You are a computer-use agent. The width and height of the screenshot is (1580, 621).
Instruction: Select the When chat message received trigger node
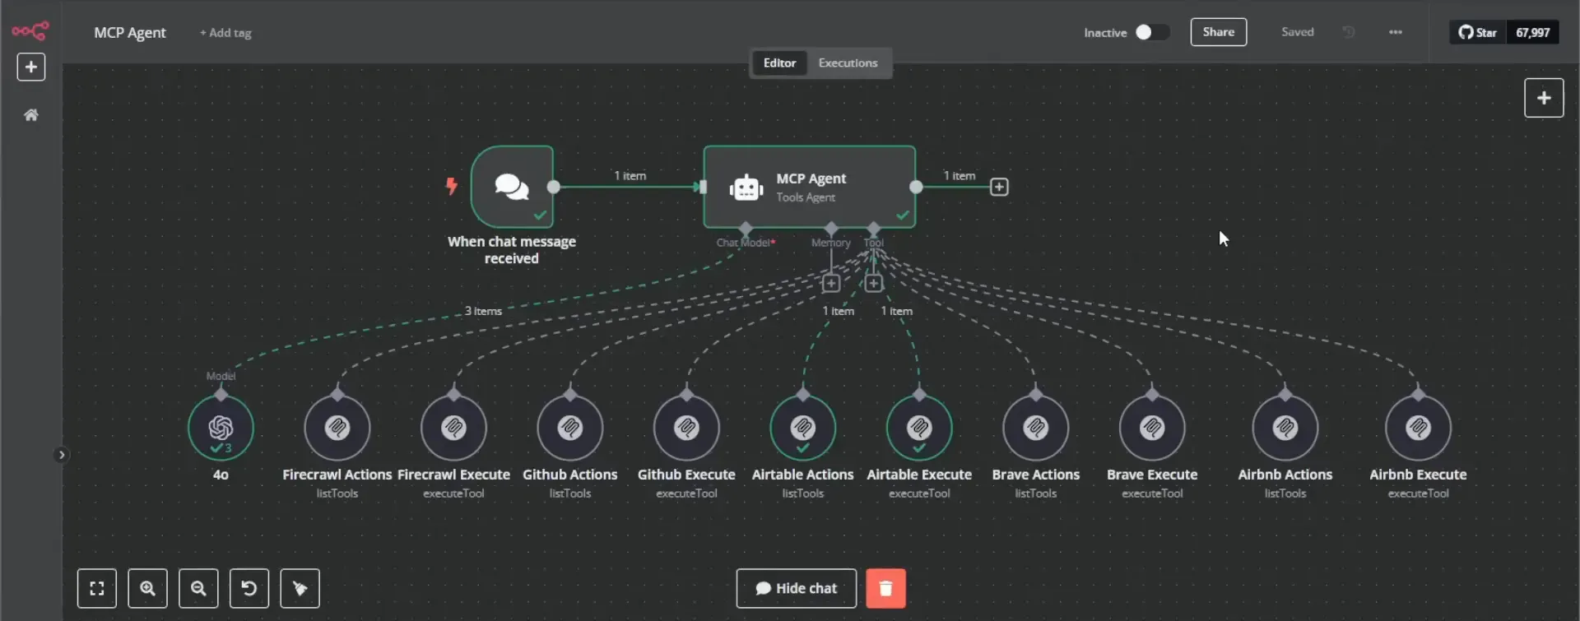pyautogui.click(x=512, y=187)
